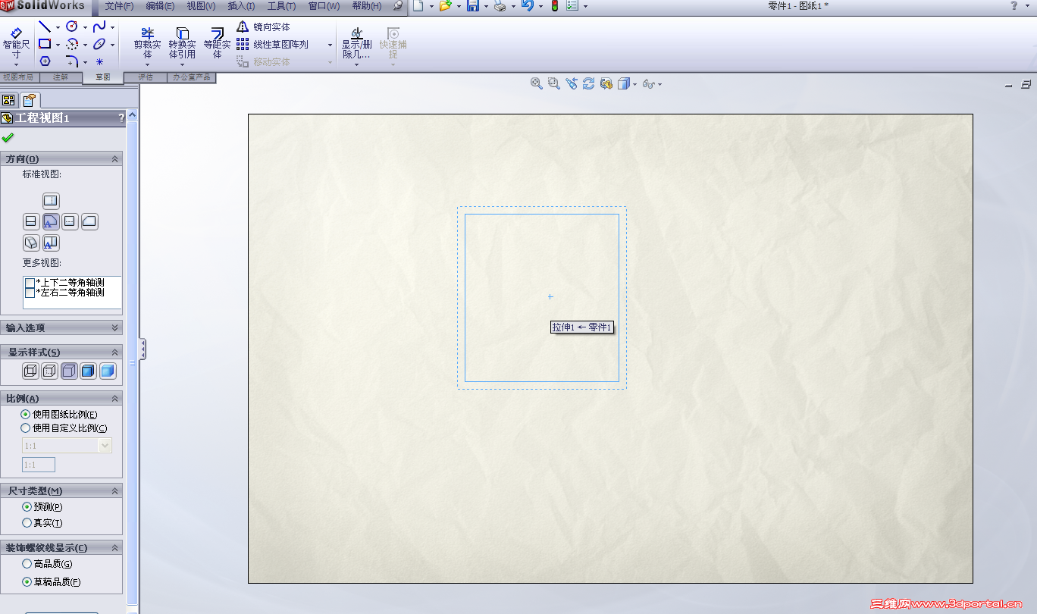Viewport: 1037px width, 614px height.
Task: Select 草稿品质 thread display radio
Action: (x=27, y=582)
